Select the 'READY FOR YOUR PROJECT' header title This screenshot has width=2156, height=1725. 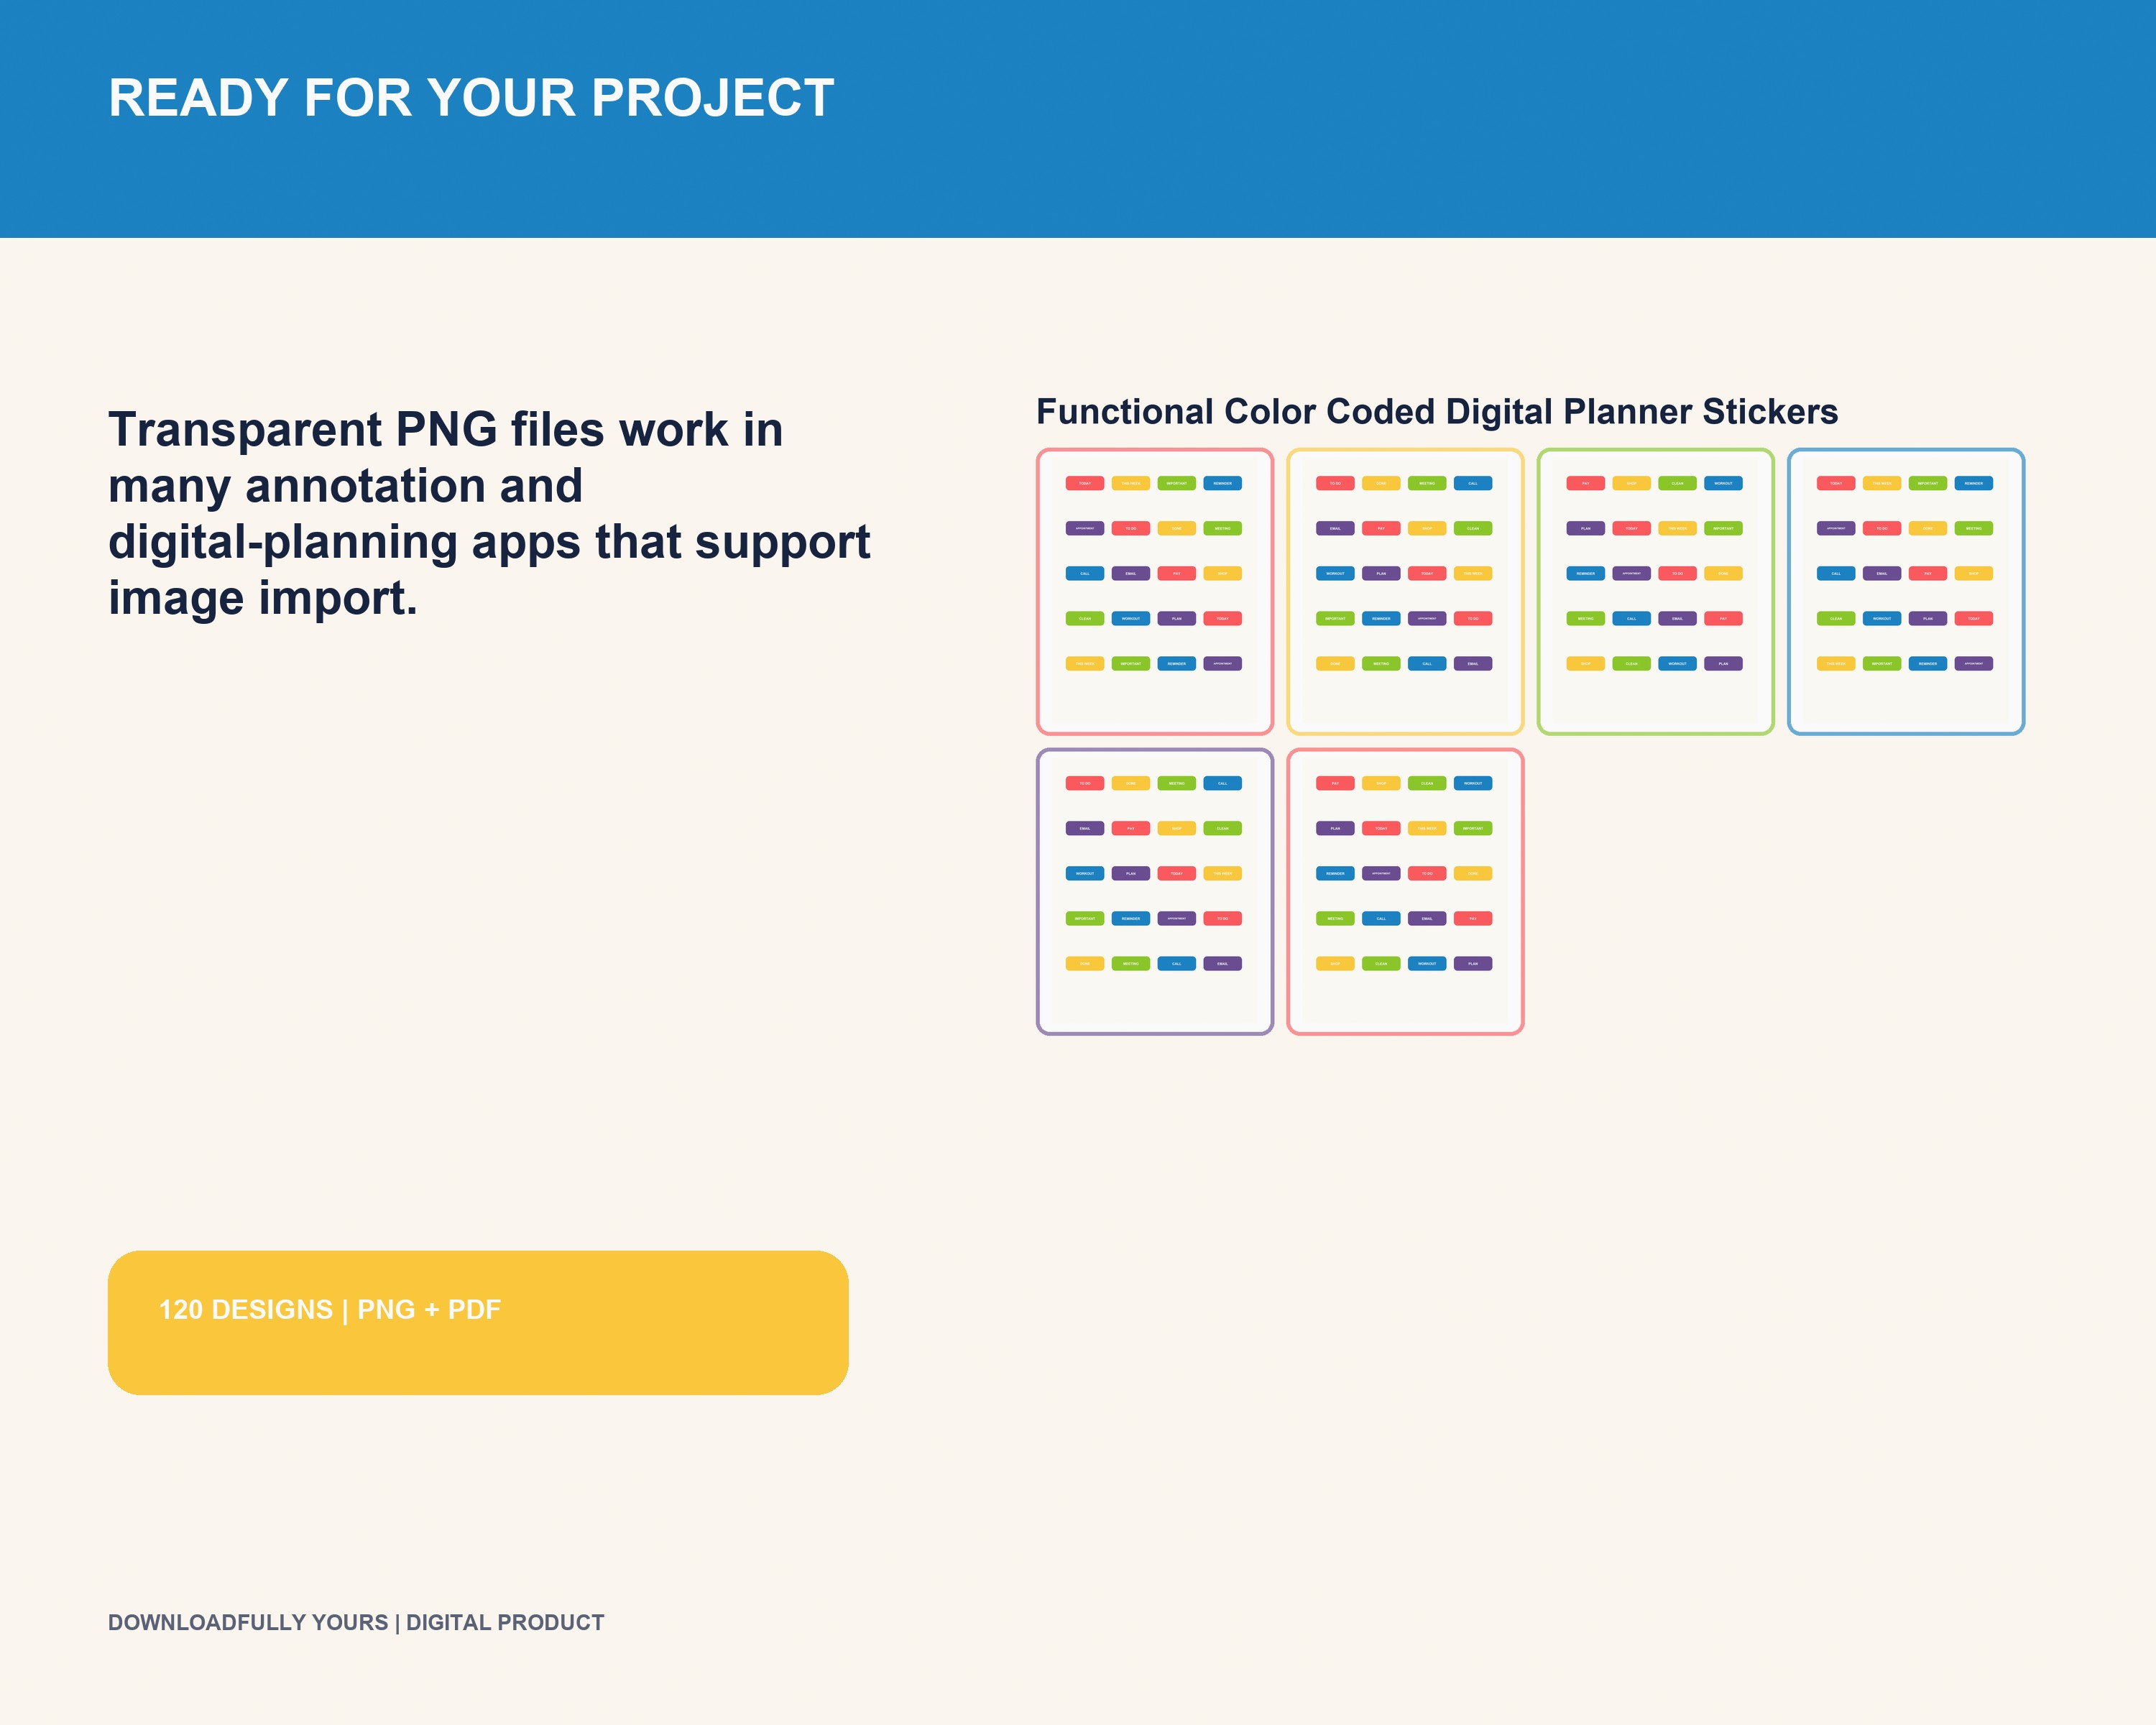[471, 98]
